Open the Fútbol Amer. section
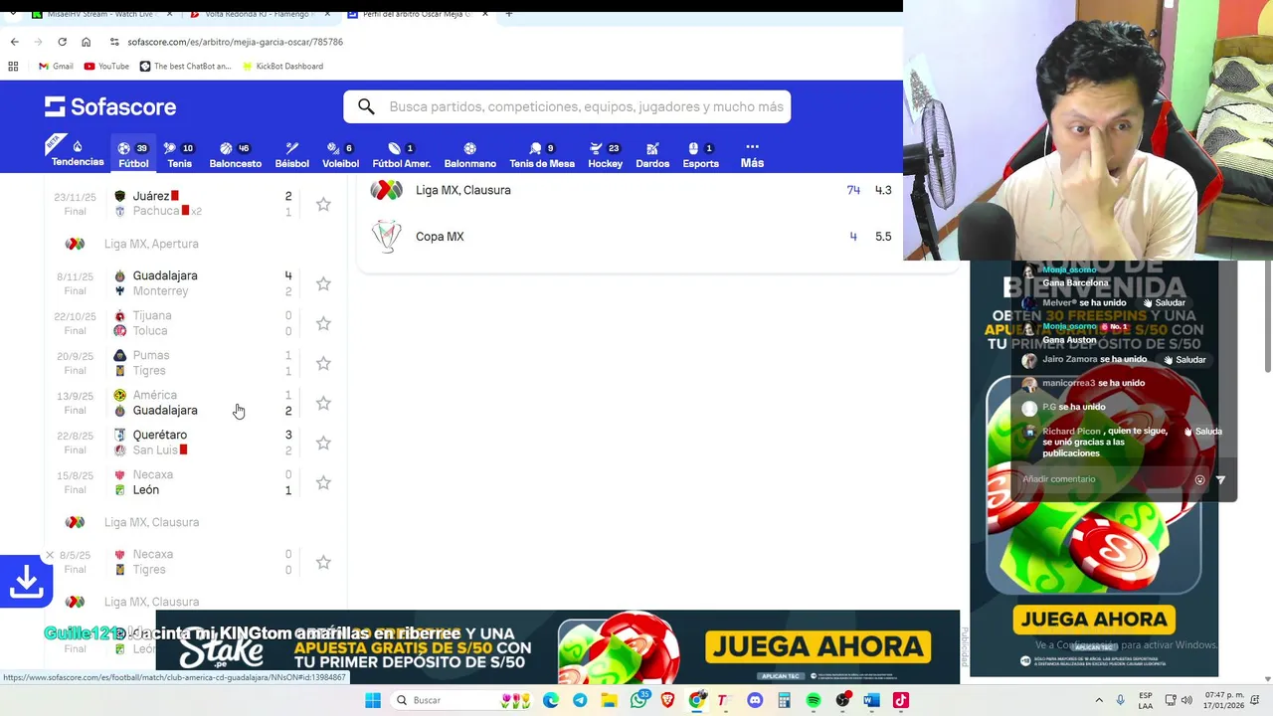This screenshot has width=1273, height=716. point(401,154)
